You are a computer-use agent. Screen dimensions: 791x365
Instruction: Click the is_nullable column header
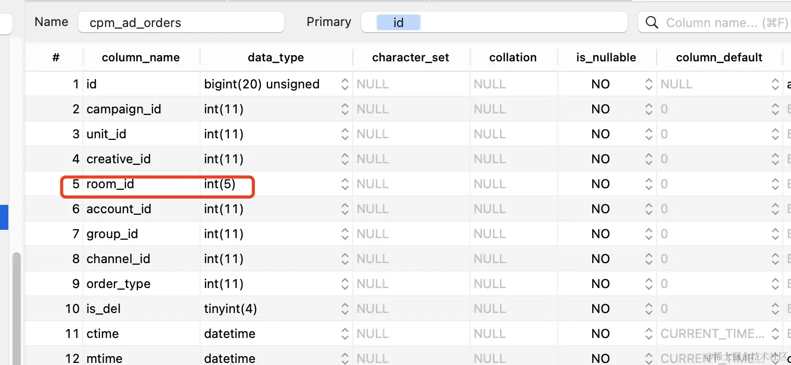(606, 57)
